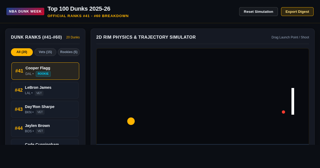This screenshot has height=168, width=320.
Task: Click the Reset Simulation button
Action: (x=258, y=11)
